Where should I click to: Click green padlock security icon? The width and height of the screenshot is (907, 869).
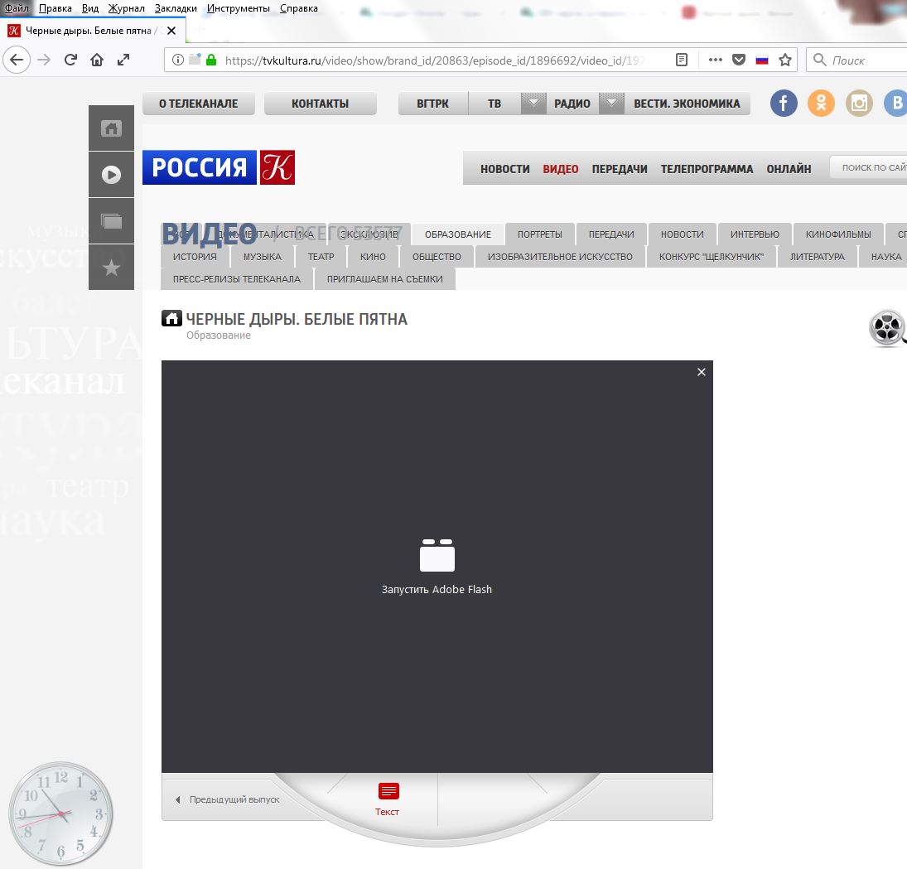tap(211, 60)
